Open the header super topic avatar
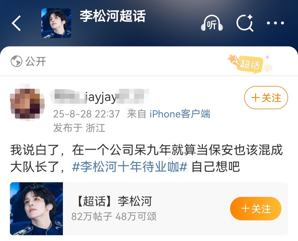 (x=56, y=23)
